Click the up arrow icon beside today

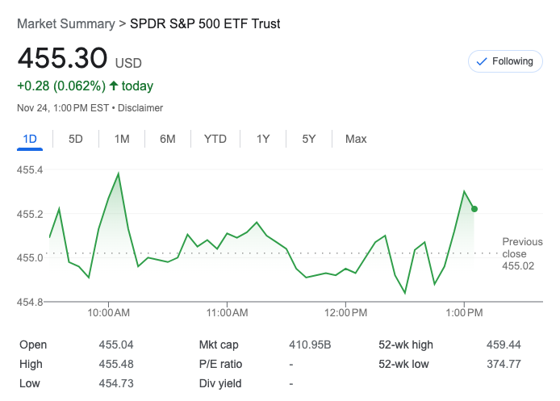[x=114, y=86]
